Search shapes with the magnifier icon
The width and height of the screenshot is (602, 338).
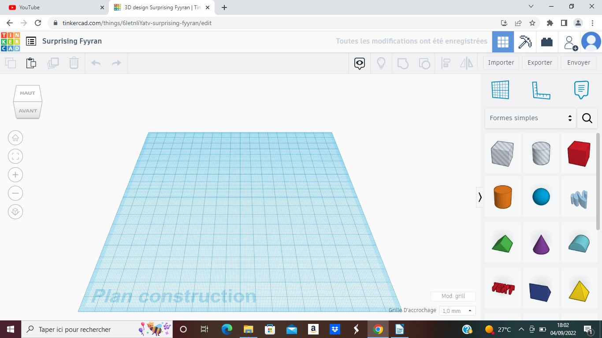(587, 118)
